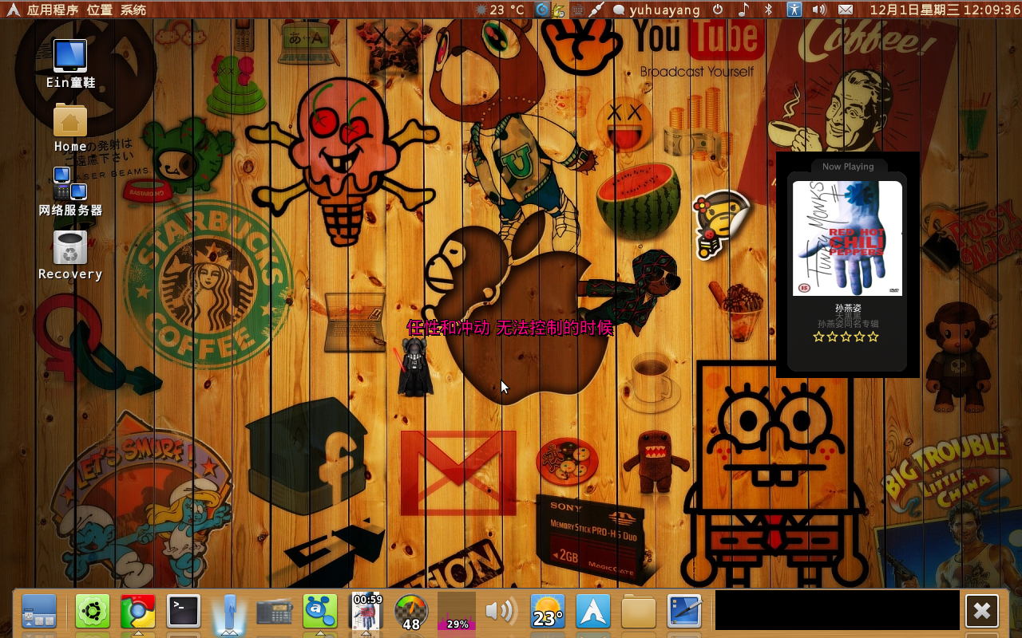Click the black dock tray area
1022x638 pixels.
[838, 610]
